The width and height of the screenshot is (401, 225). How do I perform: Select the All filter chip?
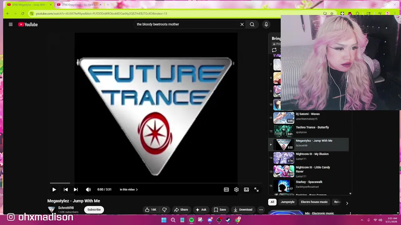click(272, 202)
